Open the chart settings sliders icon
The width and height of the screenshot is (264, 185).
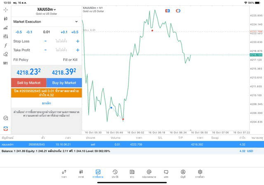[6, 36]
